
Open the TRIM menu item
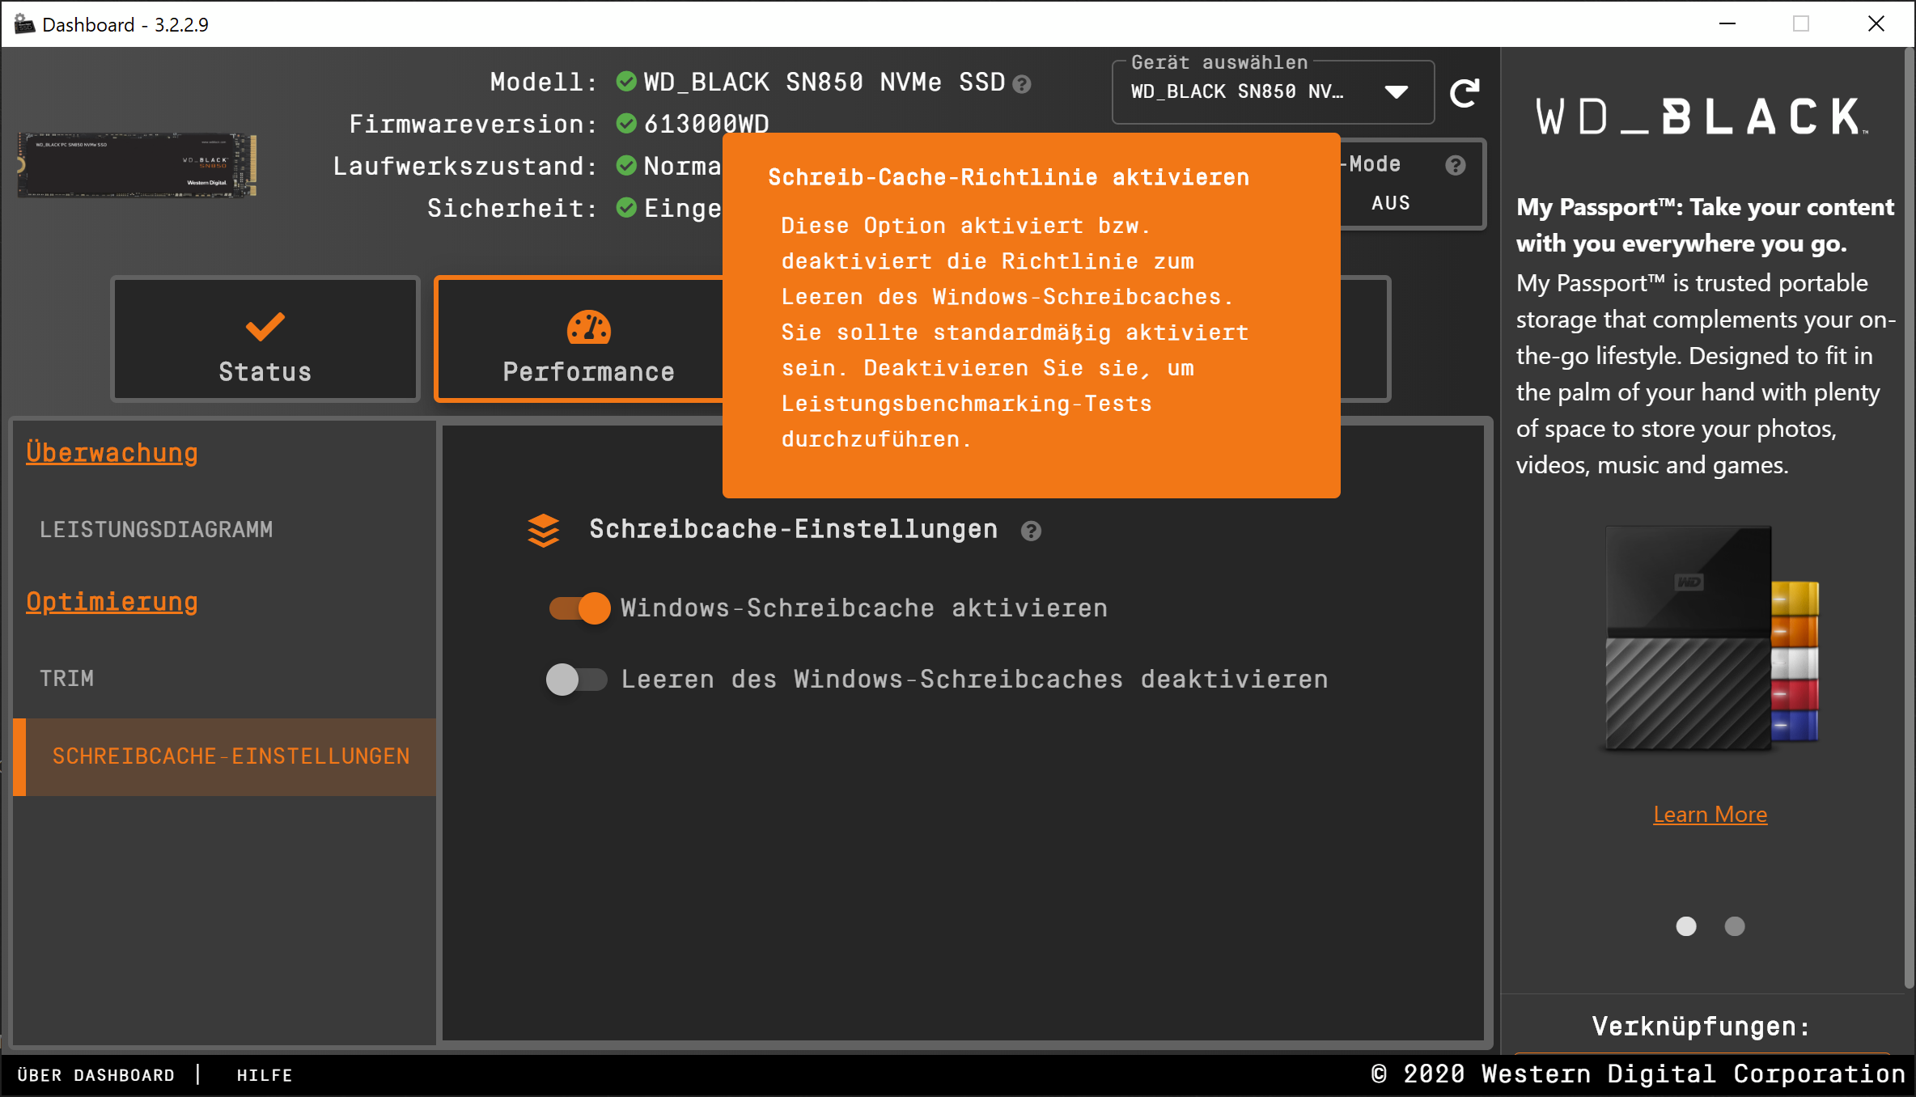[x=67, y=678]
